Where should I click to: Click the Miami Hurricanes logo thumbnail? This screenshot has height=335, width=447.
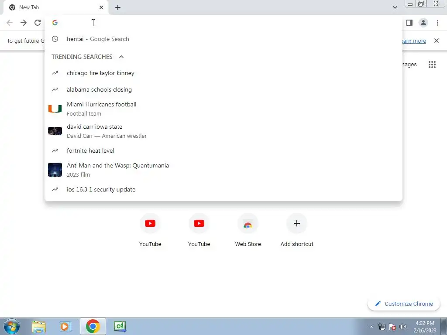(x=55, y=109)
